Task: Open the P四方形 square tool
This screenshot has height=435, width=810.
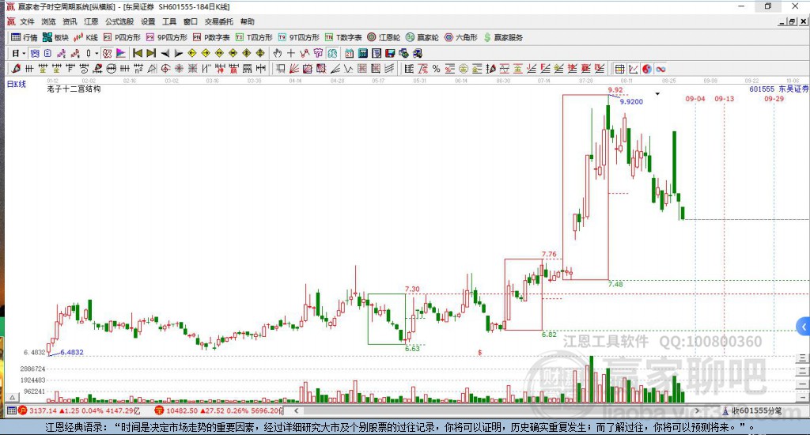Action: tap(122, 37)
